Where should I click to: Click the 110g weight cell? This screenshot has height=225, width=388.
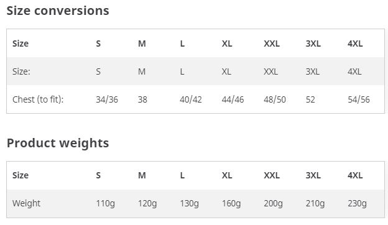point(106,203)
